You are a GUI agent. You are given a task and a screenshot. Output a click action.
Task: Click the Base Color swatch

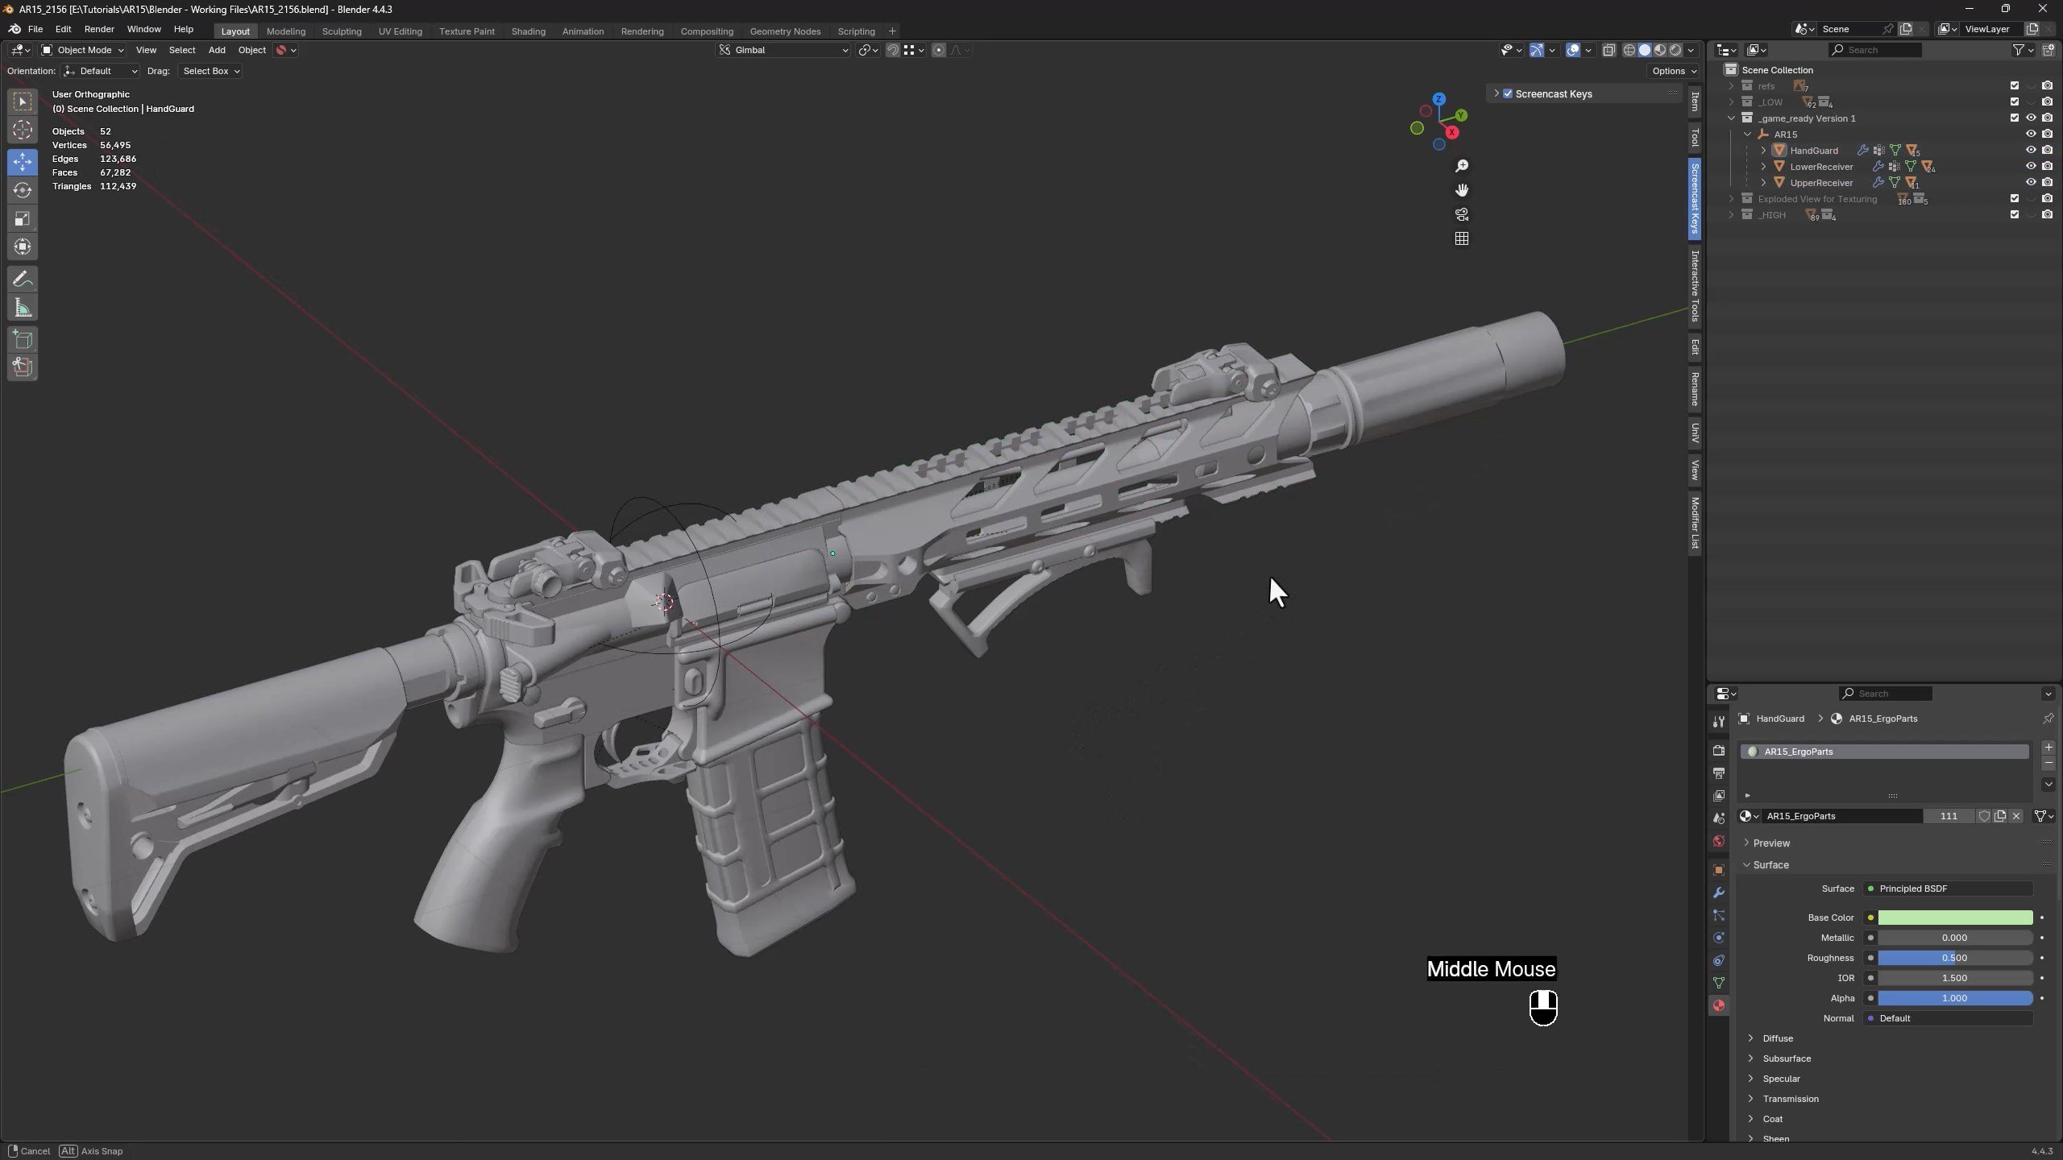click(x=1955, y=918)
